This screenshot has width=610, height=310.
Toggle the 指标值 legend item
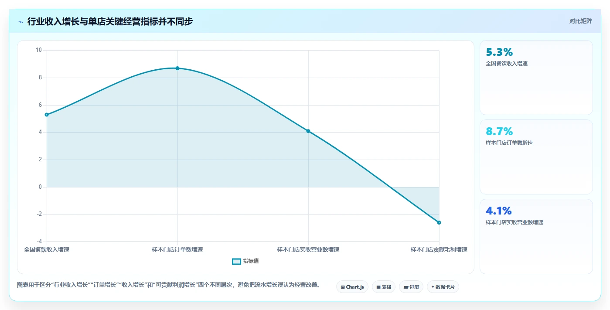point(245,261)
